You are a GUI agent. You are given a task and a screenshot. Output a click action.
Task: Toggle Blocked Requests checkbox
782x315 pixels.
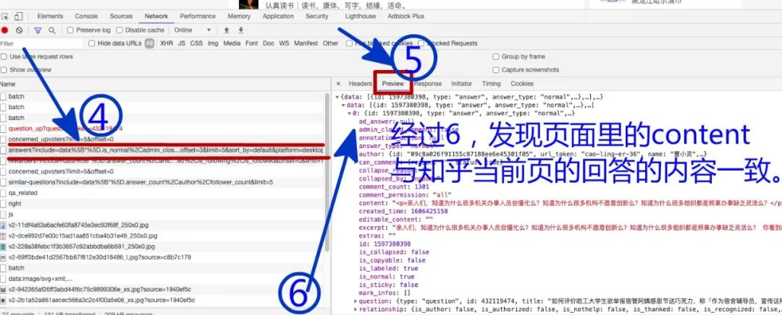[421, 43]
